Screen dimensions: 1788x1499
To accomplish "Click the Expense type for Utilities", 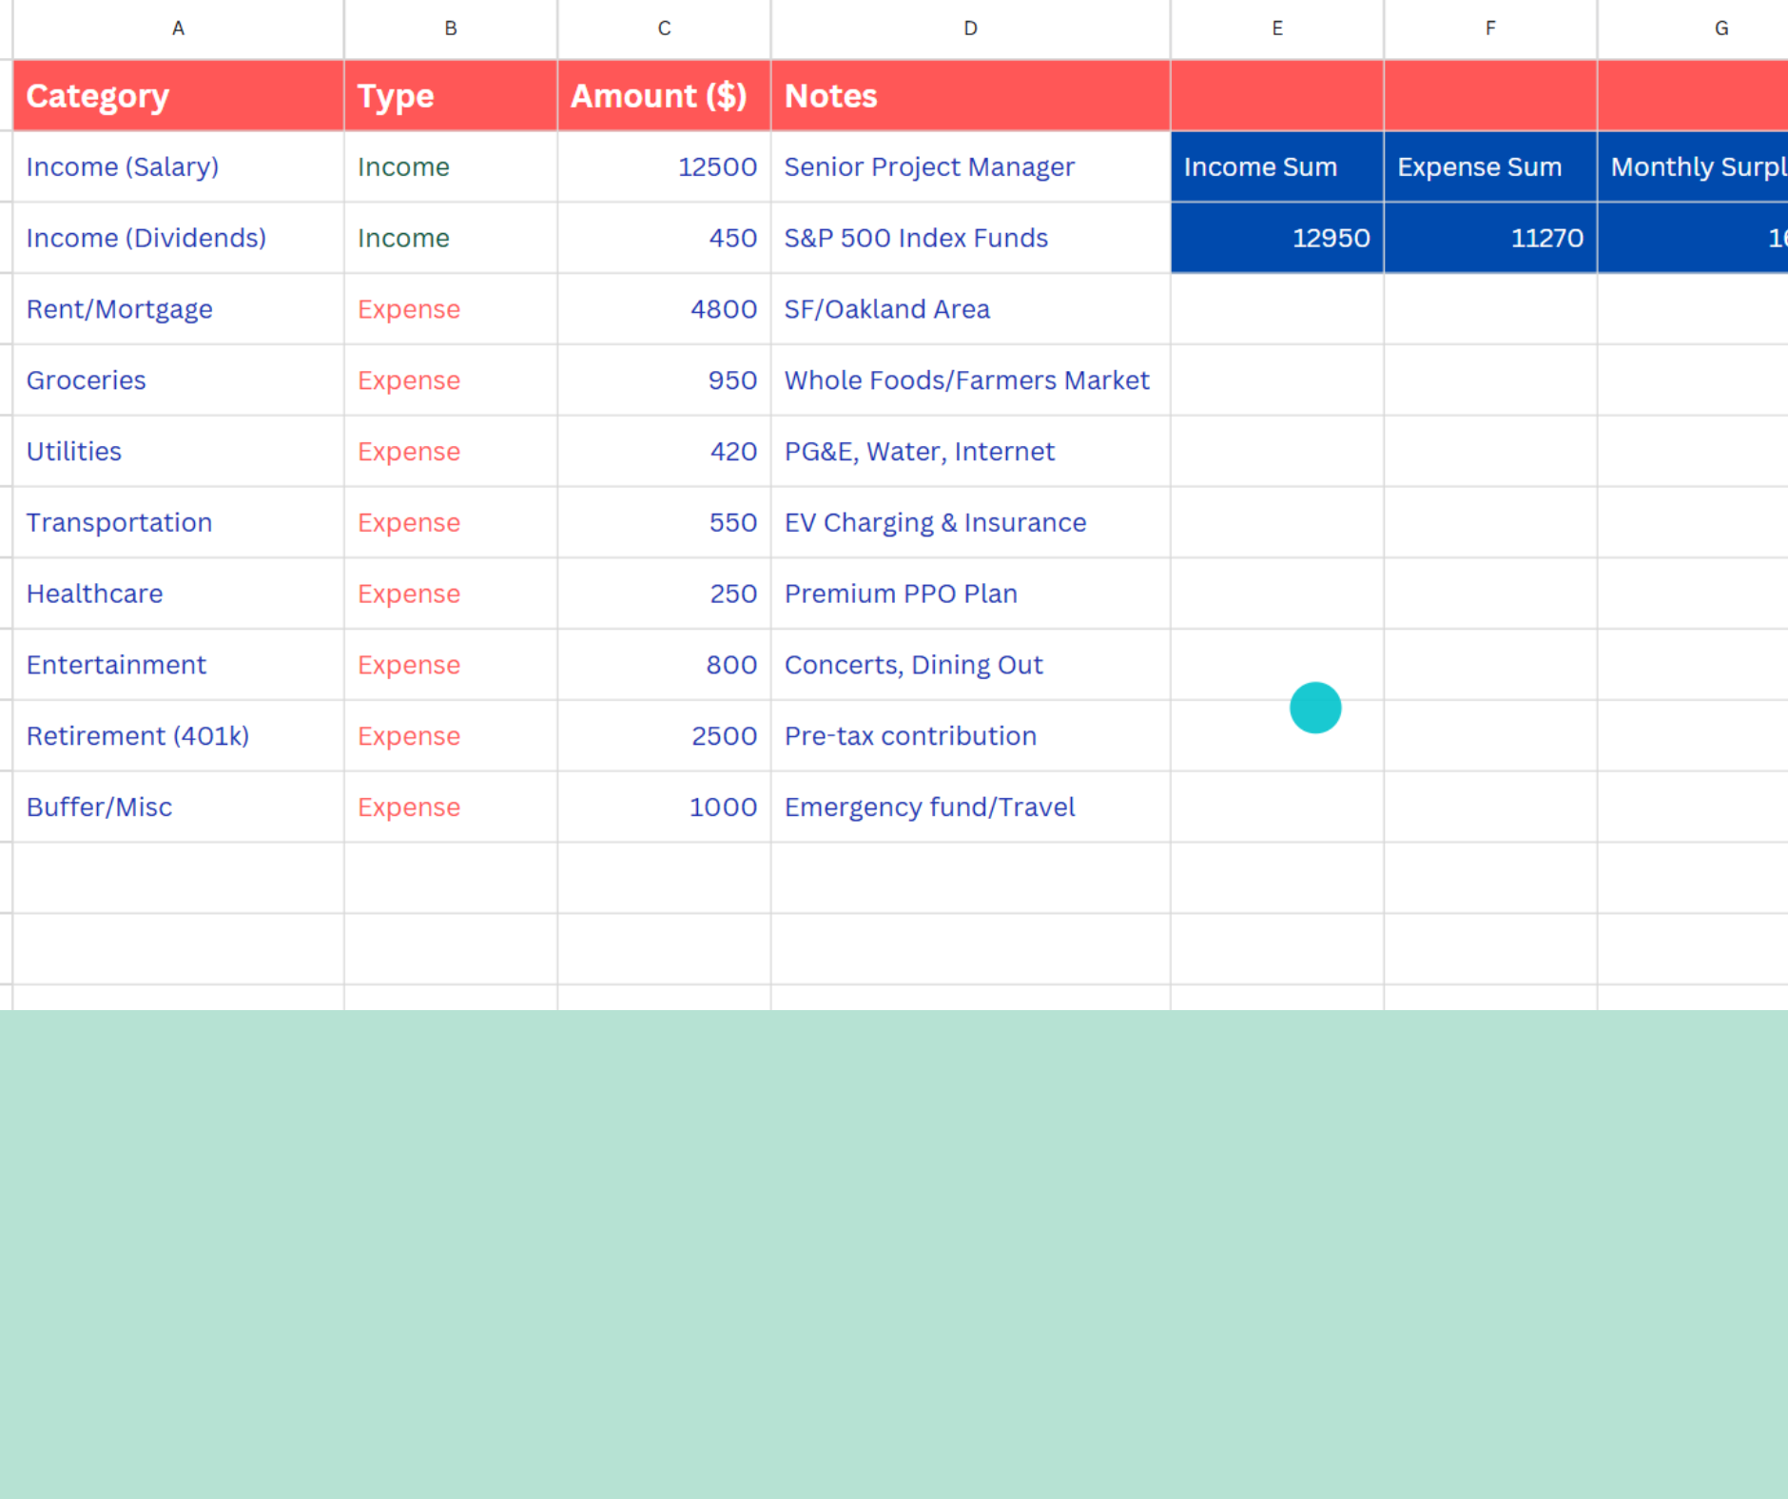I will [451, 451].
